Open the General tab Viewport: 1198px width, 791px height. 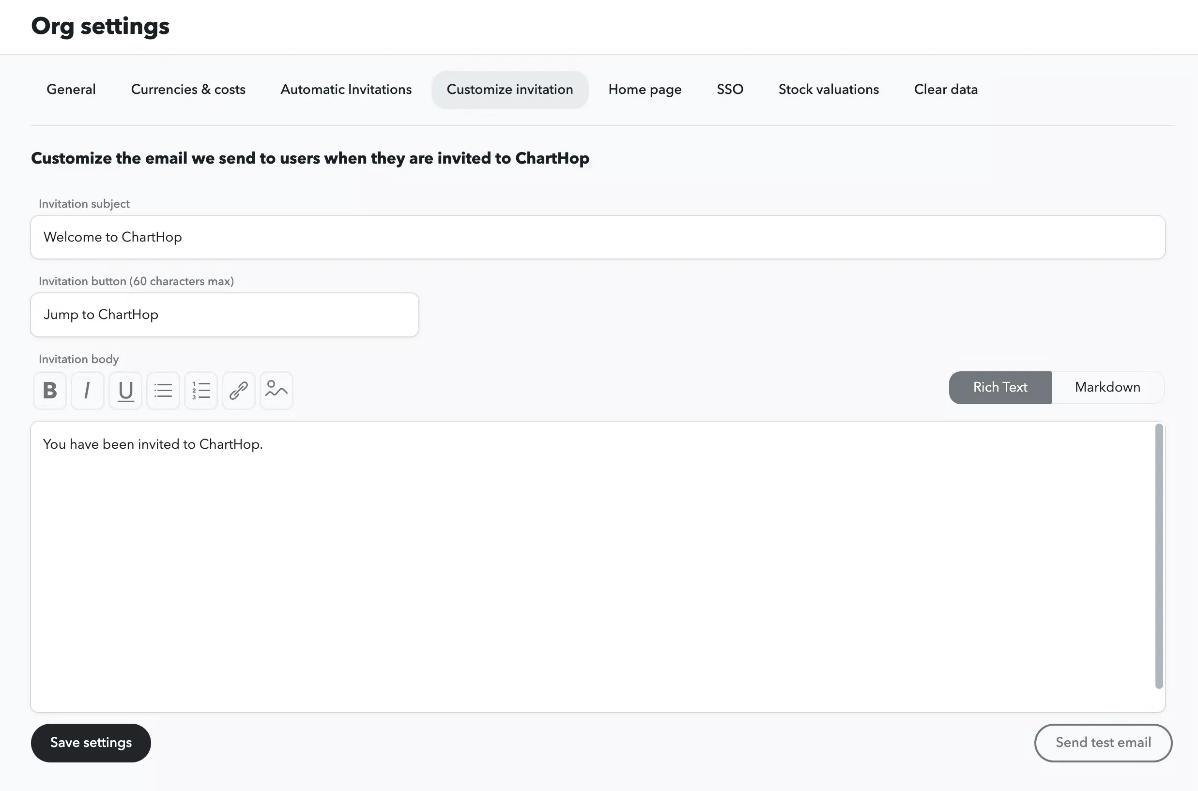71,90
